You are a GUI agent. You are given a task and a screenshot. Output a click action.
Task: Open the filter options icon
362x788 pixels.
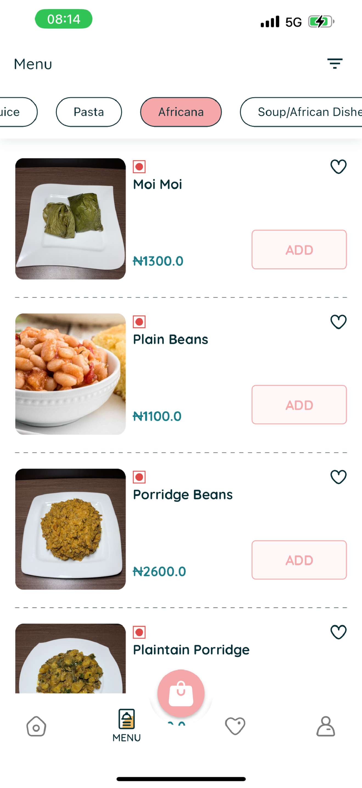tap(335, 64)
